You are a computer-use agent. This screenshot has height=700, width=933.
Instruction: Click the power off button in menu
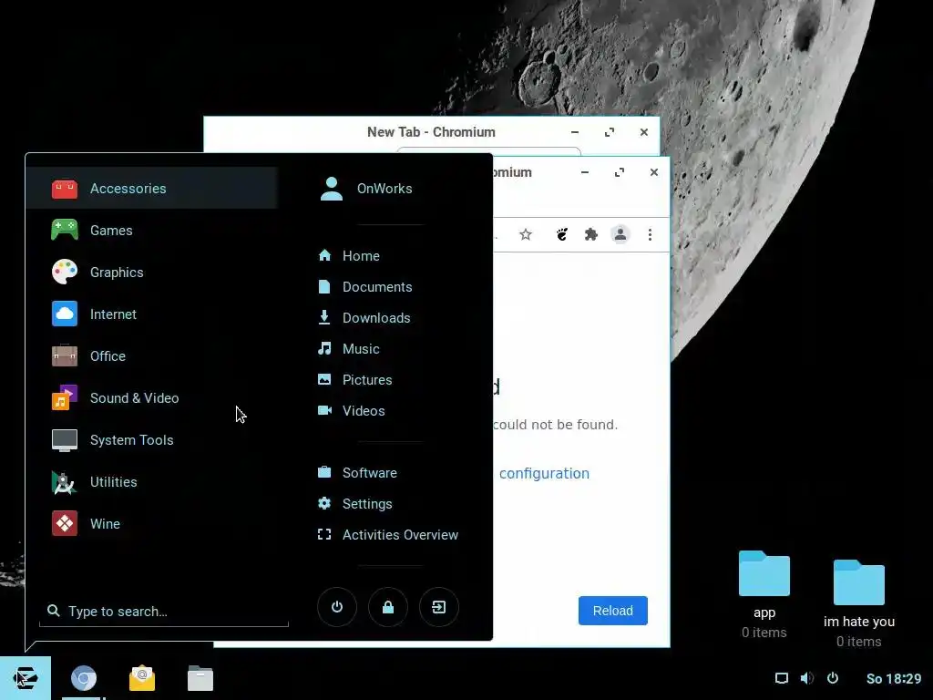pyautogui.click(x=337, y=607)
